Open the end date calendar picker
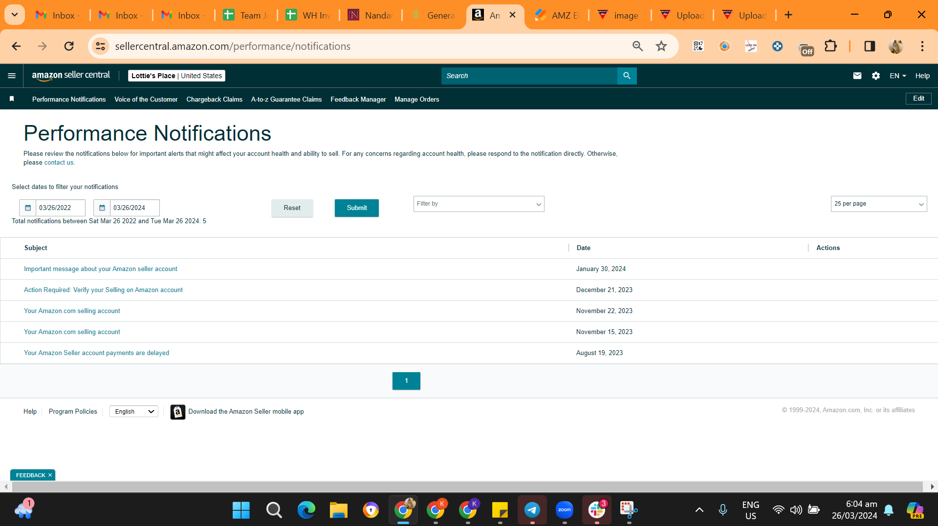 tap(102, 208)
